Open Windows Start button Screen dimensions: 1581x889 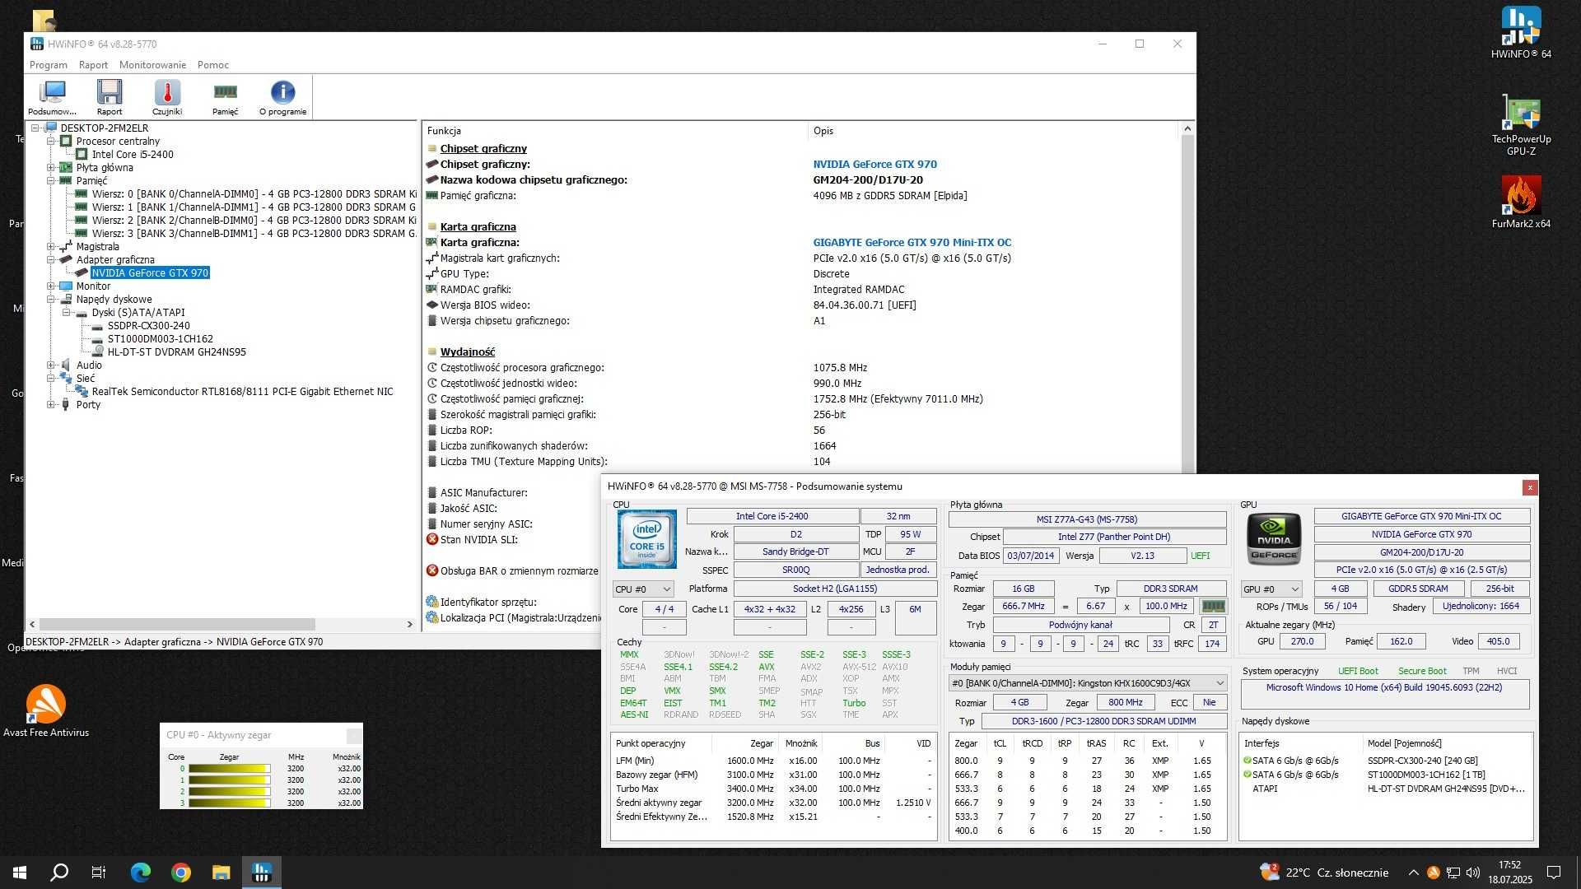[x=20, y=873]
